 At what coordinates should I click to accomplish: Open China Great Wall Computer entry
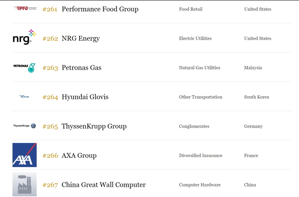[x=104, y=185]
